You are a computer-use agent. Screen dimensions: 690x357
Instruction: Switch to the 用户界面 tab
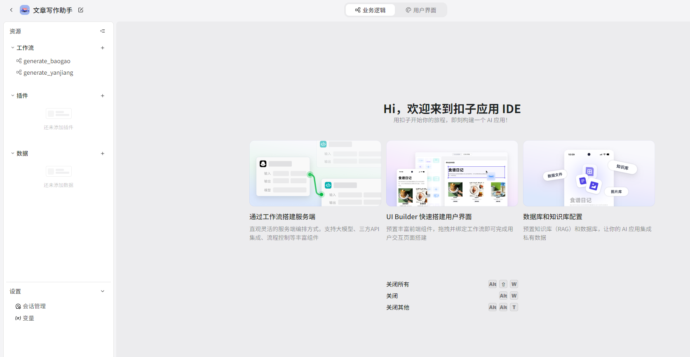tap(421, 10)
